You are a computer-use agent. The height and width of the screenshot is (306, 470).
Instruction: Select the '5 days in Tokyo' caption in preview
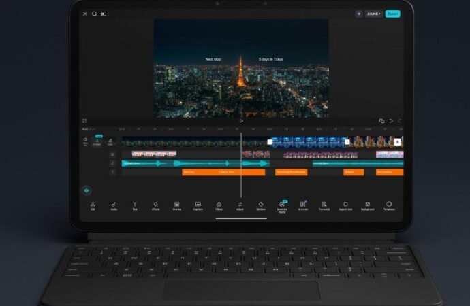[x=271, y=59]
